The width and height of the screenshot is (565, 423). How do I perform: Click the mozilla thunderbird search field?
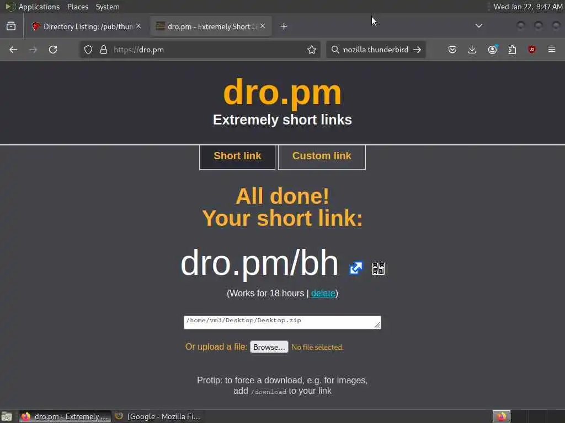[x=376, y=50]
